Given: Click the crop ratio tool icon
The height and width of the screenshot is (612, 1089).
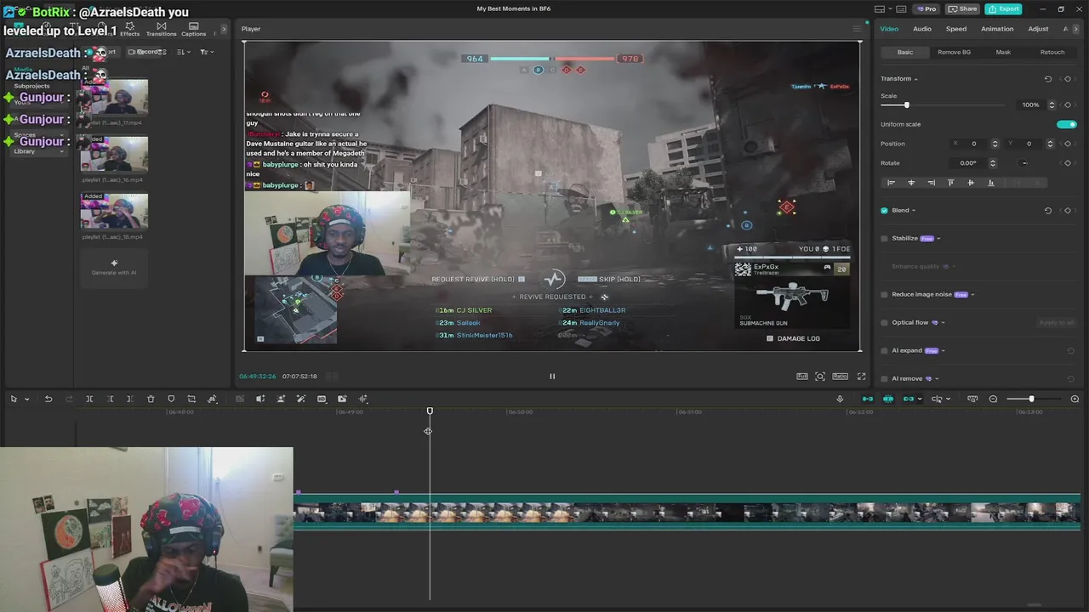Looking at the screenshot, I should pyautogui.click(x=191, y=399).
